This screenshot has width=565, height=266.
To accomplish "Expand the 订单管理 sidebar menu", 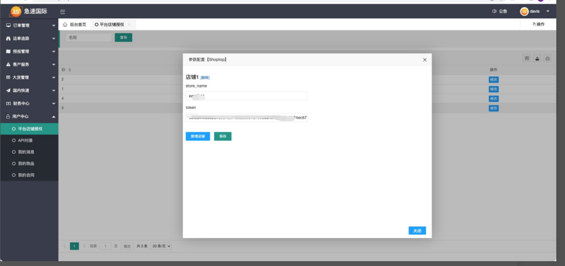I will pyautogui.click(x=29, y=25).
